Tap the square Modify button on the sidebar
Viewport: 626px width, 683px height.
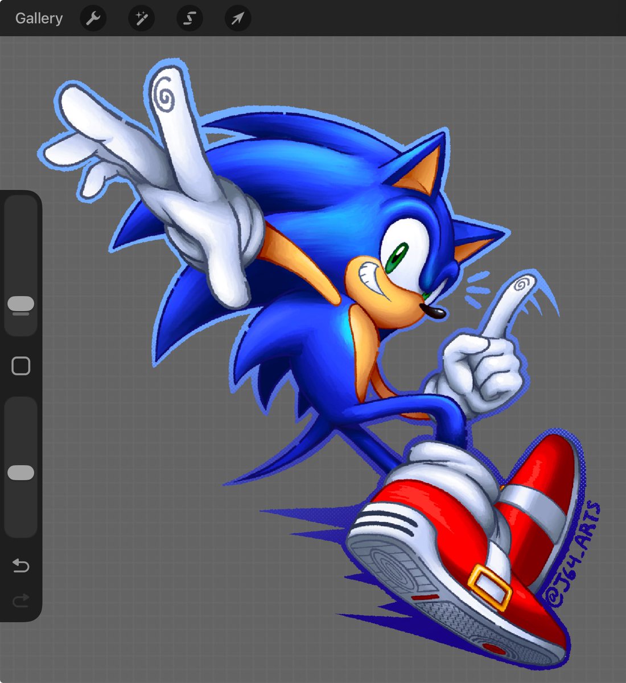[20, 364]
